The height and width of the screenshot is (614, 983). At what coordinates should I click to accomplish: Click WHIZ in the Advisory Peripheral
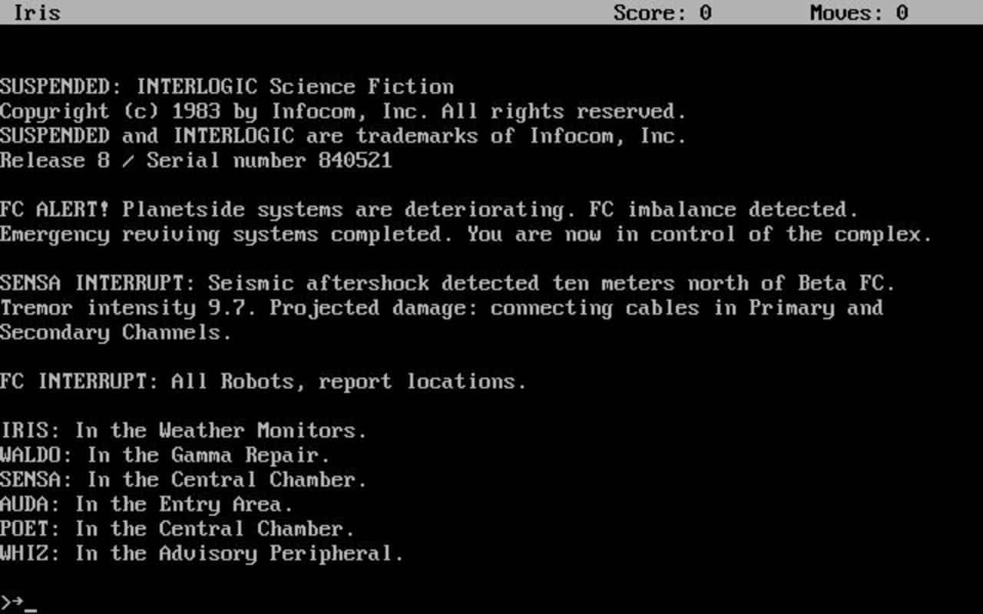201,553
